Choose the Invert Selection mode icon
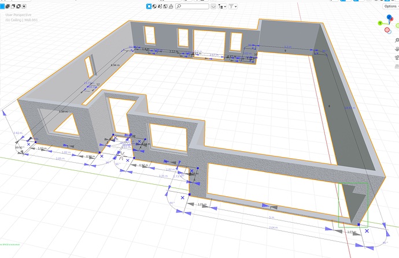399x258 pixels. click(19, 6)
